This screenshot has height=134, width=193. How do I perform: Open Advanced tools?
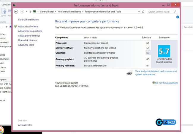coord(26,45)
